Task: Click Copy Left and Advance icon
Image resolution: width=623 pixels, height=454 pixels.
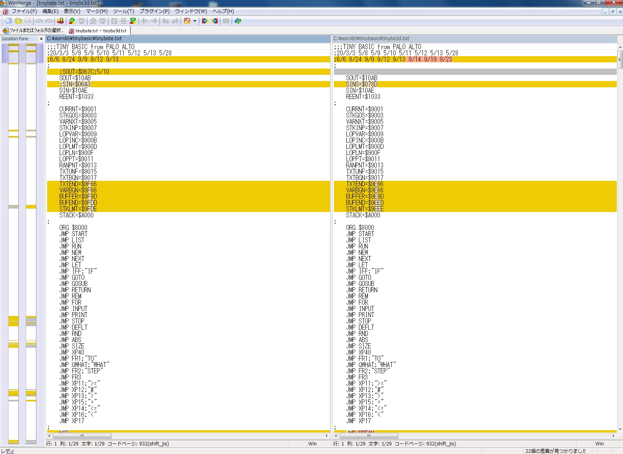Action: (175, 21)
